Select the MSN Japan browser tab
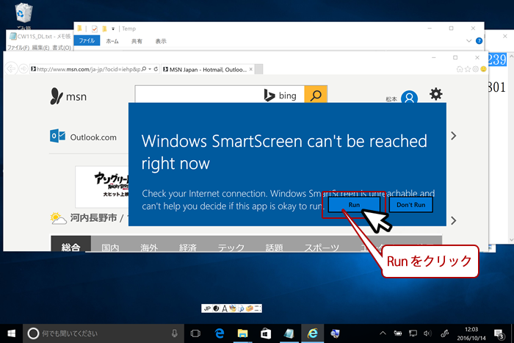 click(x=208, y=70)
